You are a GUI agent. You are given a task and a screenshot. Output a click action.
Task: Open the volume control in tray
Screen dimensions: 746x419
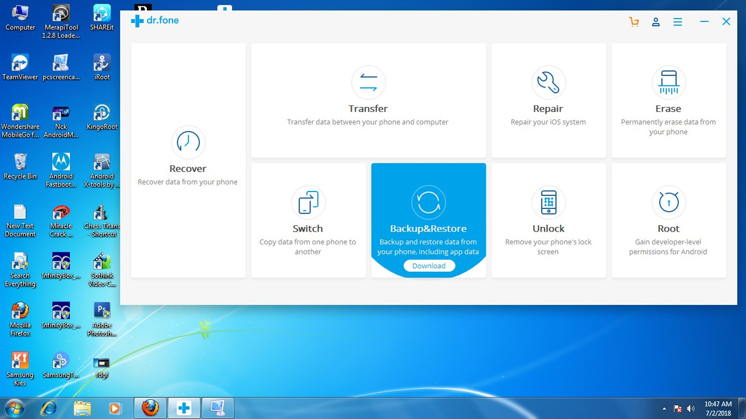click(x=691, y=409)
